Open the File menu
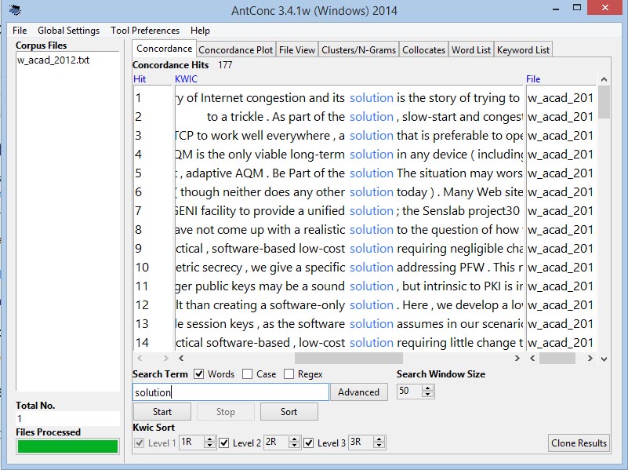 tap(20, 31)
